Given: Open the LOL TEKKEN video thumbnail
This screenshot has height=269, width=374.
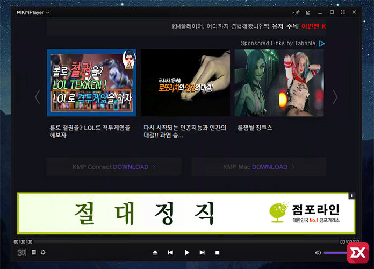Looking at the screenshot, I should (91, 83).
